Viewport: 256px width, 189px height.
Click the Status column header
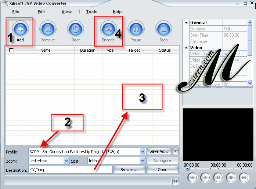click(x=165, y=50)
